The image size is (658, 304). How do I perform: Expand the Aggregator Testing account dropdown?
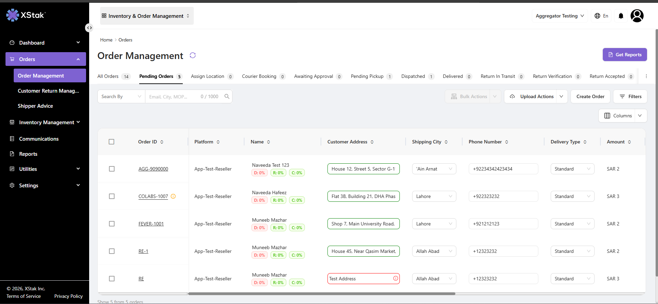tap(560, 16)
